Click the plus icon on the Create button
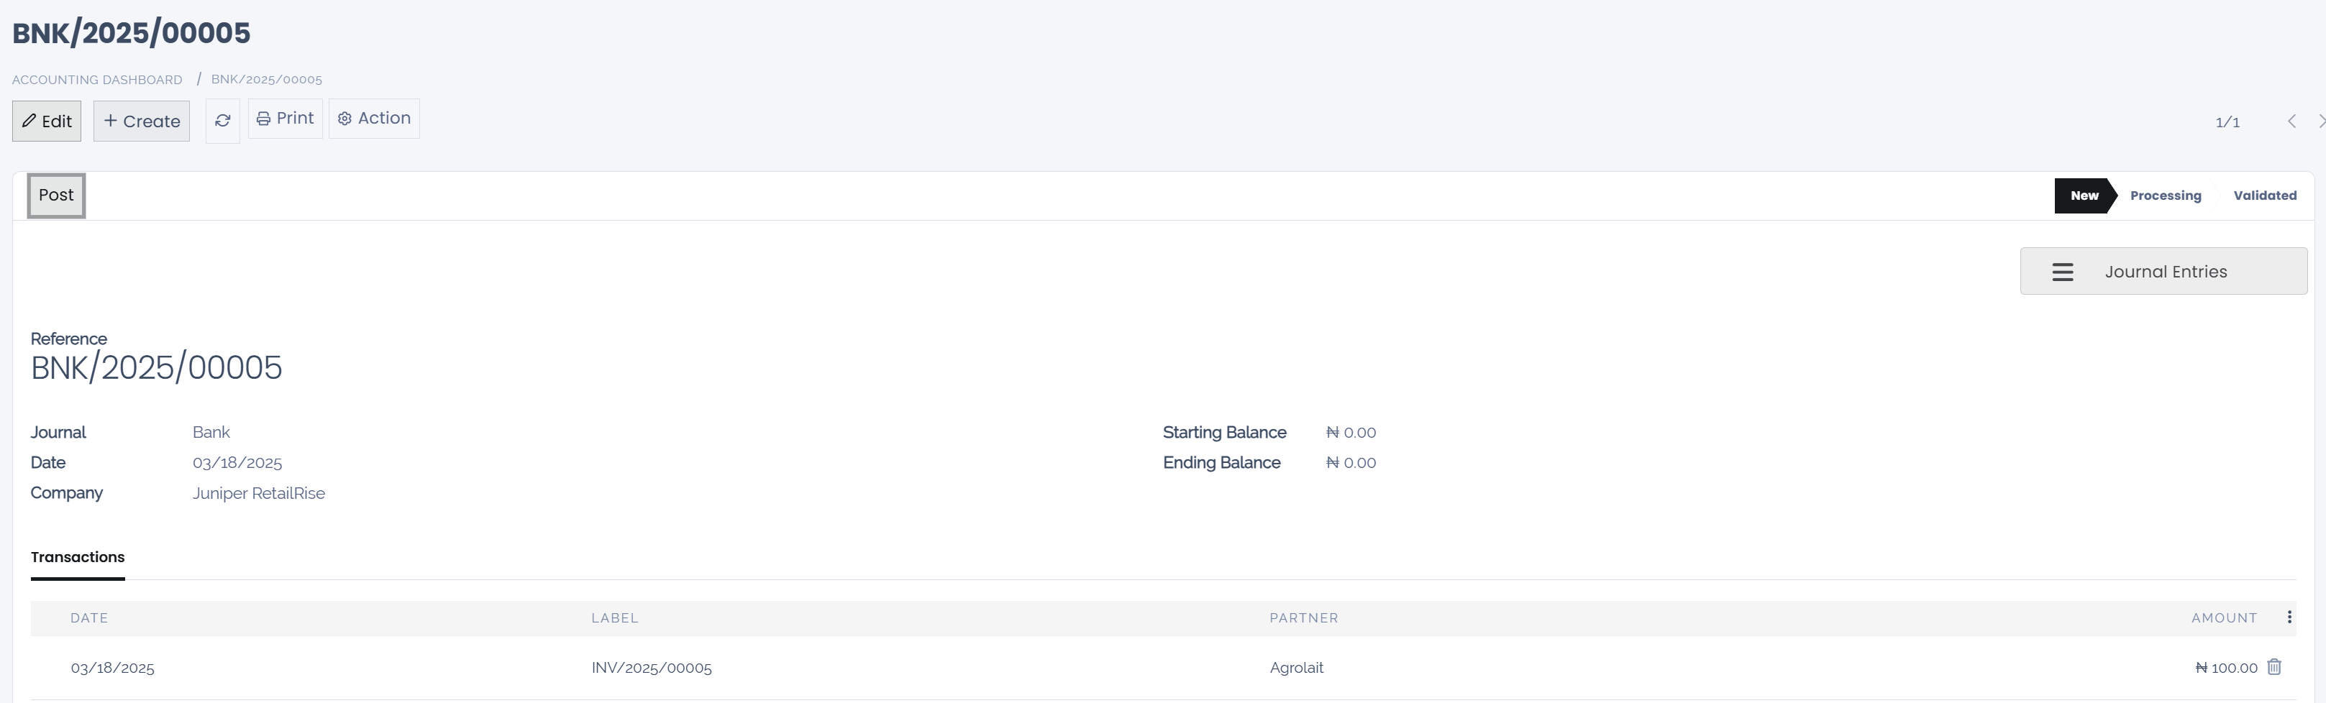This screenshot has width=2326, height=703. [110, 120]
